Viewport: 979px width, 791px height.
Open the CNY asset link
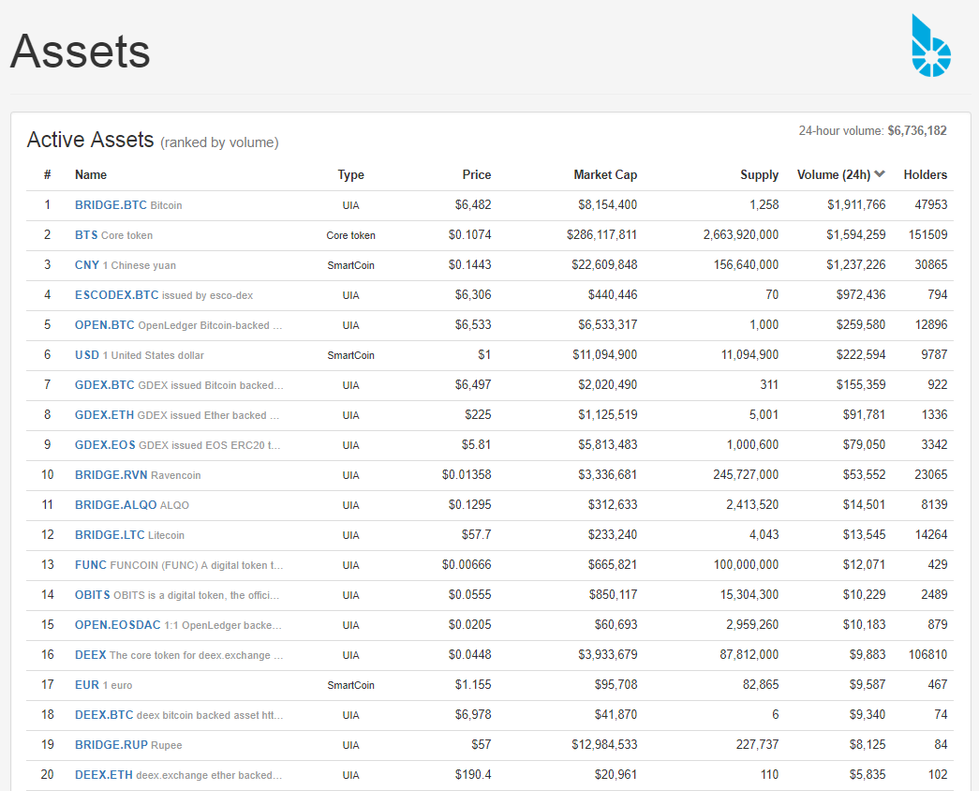[87, 265]
